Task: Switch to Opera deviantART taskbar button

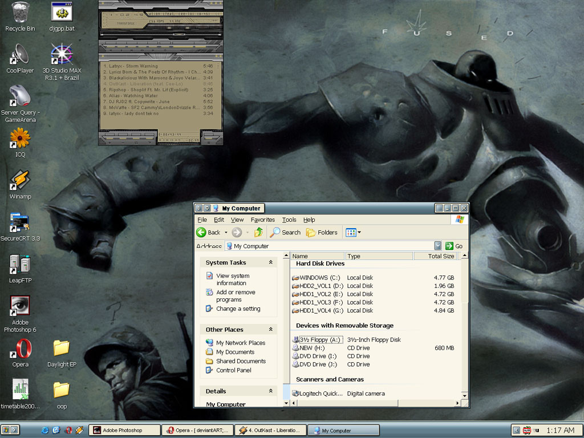Action: (198, 430)
